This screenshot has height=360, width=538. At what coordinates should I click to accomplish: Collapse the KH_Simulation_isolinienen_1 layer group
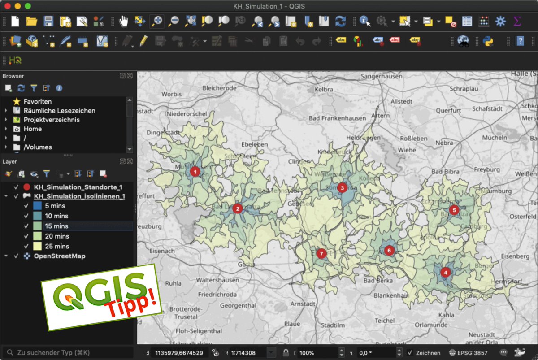[x=6, y=196]
